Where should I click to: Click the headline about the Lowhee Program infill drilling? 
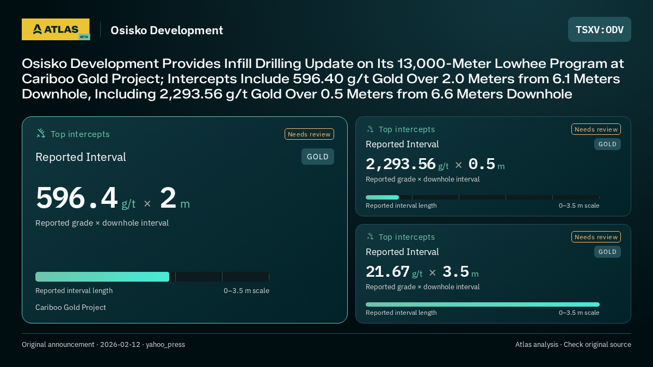(324, 79)
